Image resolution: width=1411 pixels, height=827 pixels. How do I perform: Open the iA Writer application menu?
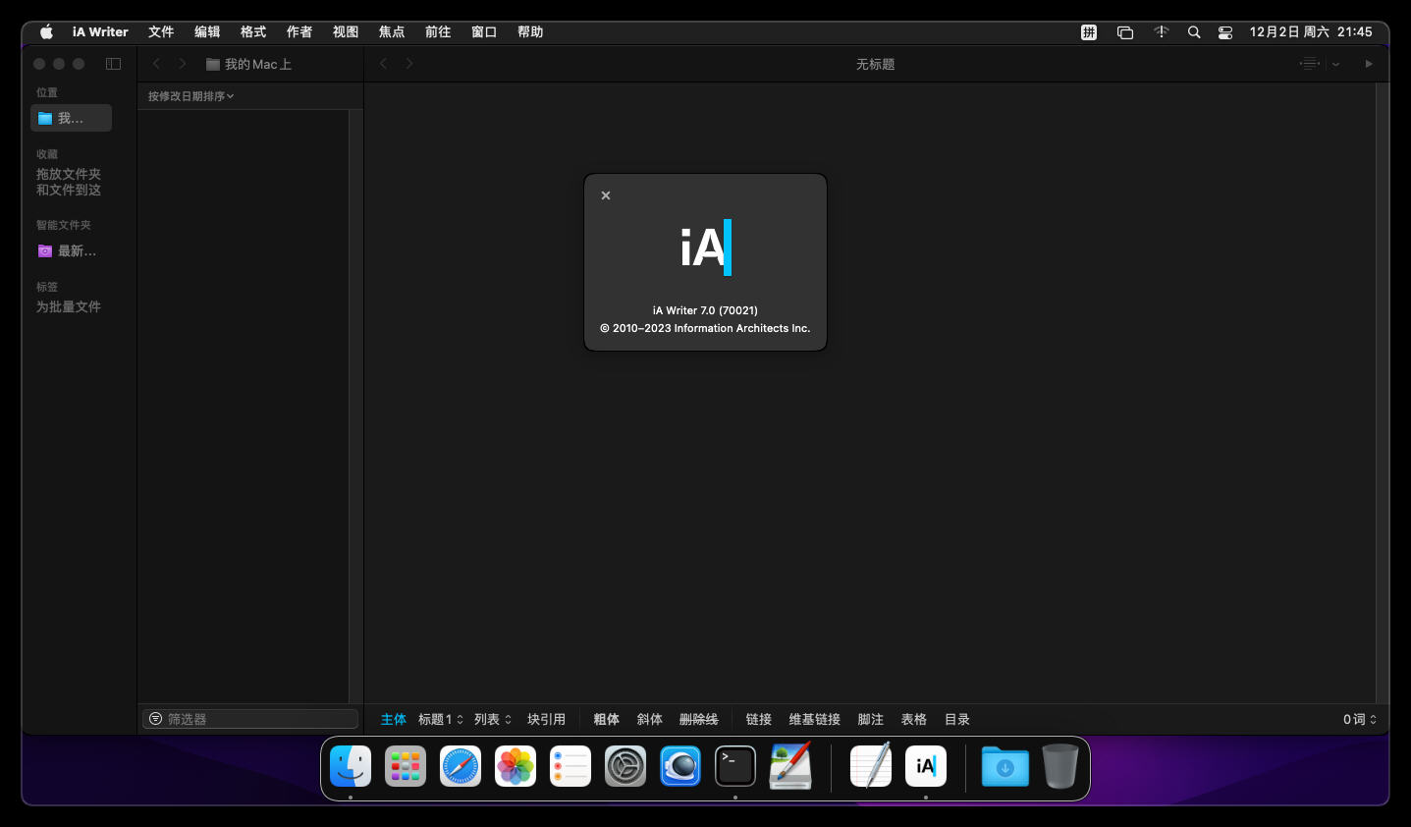click(x=100, y=31)
